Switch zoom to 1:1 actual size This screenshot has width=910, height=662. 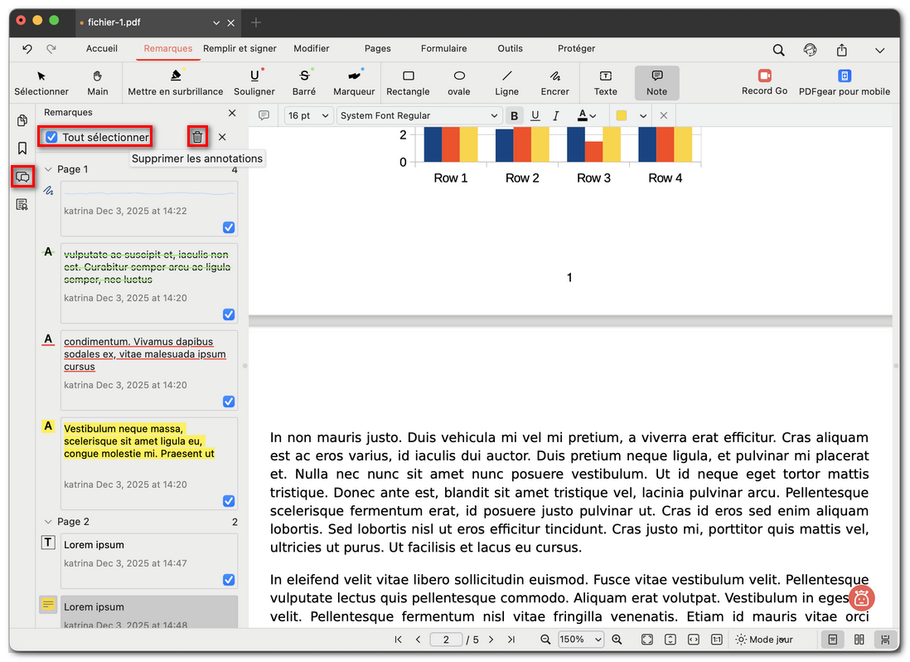(x=716, y=640)
